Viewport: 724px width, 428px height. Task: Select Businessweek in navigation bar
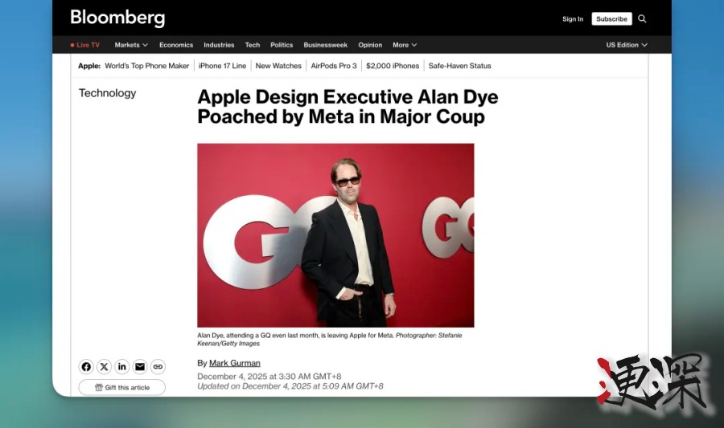click(325, 45)
